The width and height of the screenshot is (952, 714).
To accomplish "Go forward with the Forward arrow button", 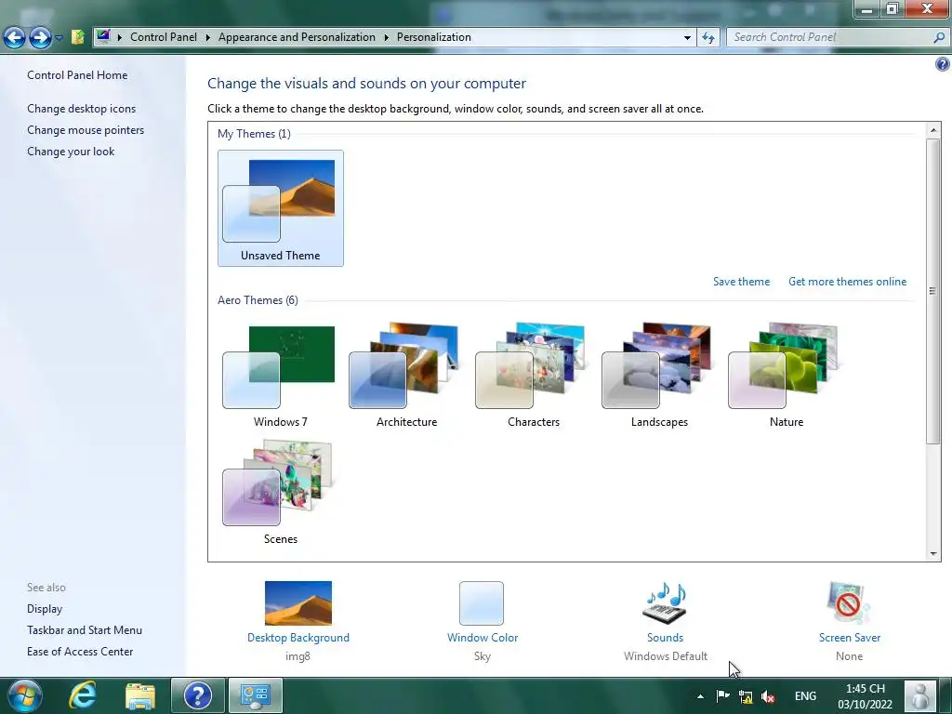I will (x=40, y=37).
